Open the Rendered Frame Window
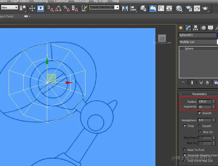This screenshot has height=166, width=218. [197, 8]
